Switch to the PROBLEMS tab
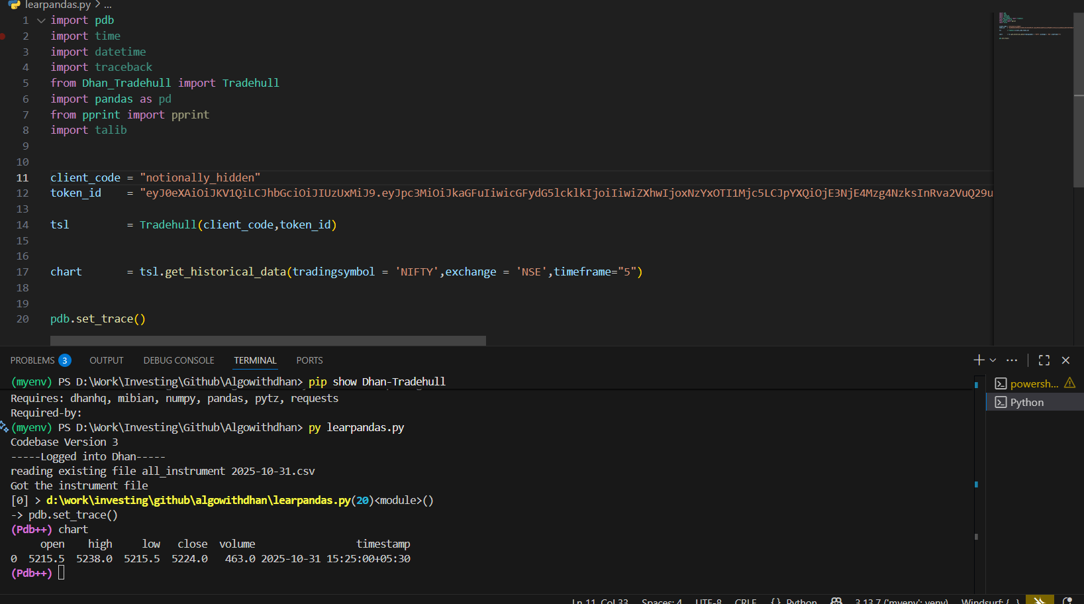The width and height of the screenshot is (1084, 604). [32, 360]
